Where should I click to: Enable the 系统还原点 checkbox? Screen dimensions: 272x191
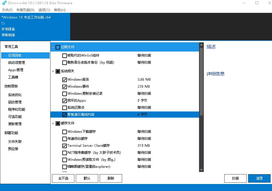(65, 108)
